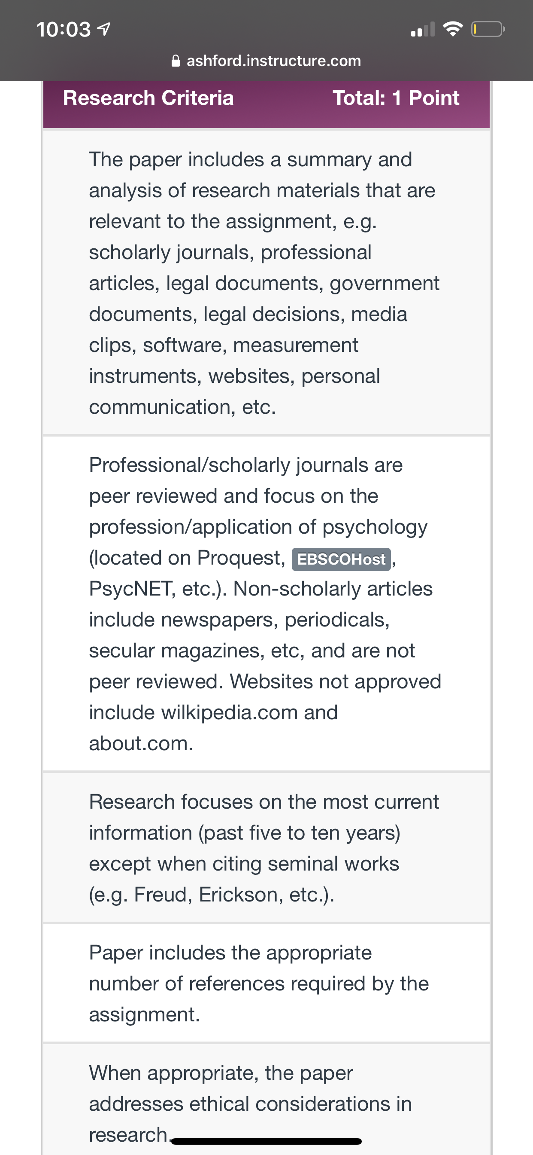Viewport: 533px width, 1155px height.
Task: Tap the word Proquest in the paragraph
Action: tap(242, 558)
